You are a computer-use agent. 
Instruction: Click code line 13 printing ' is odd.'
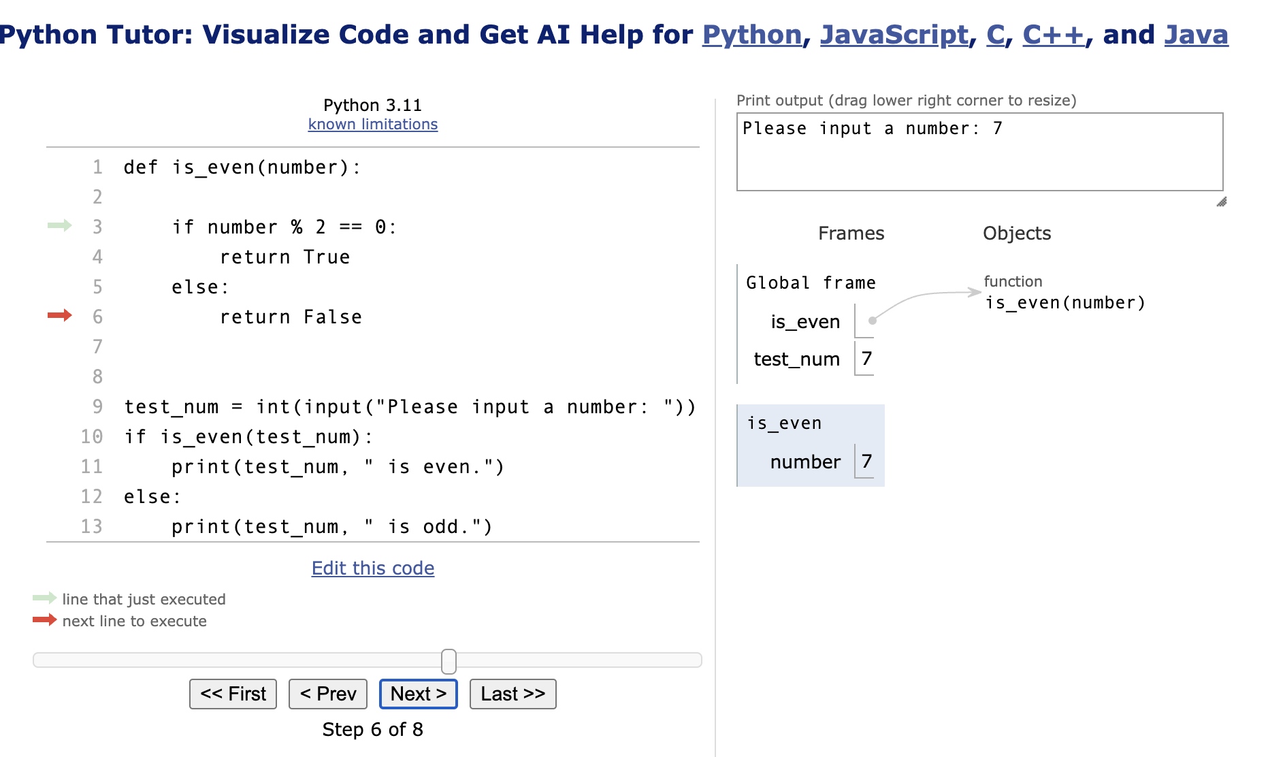[x=331, y=527]
